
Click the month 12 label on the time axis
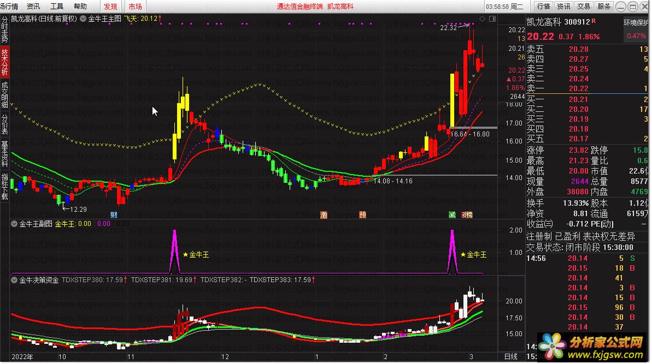225,356
